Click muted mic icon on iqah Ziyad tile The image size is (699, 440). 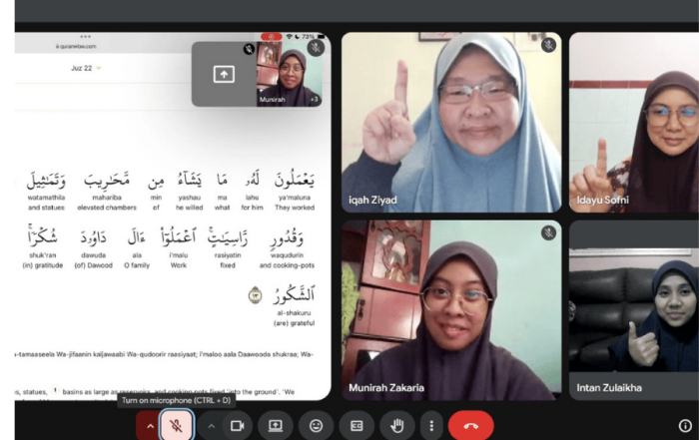(548, 45)
